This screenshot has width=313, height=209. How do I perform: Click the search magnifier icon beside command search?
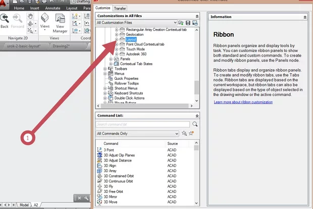coord(195,124)
